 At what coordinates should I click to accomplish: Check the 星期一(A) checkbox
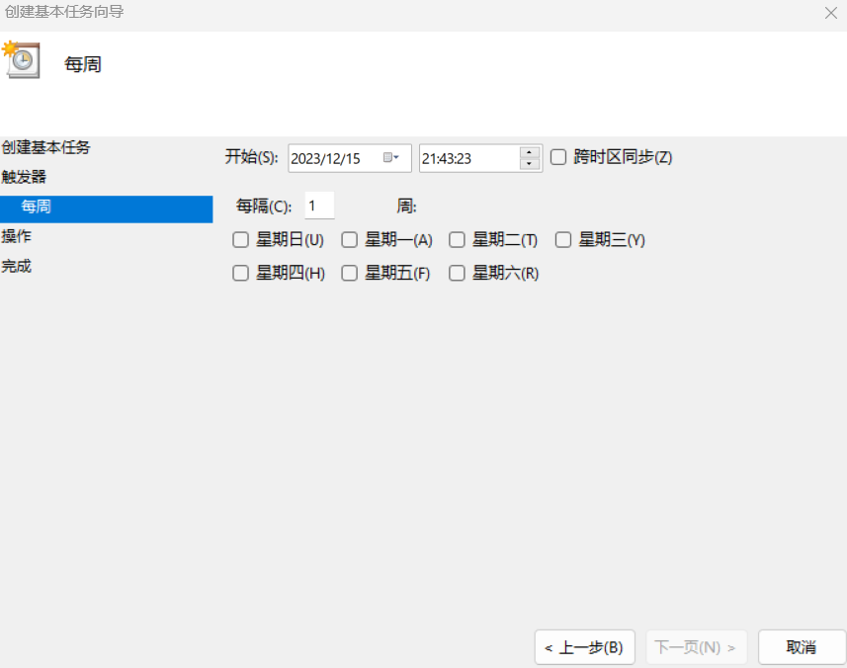click(349, 239)
